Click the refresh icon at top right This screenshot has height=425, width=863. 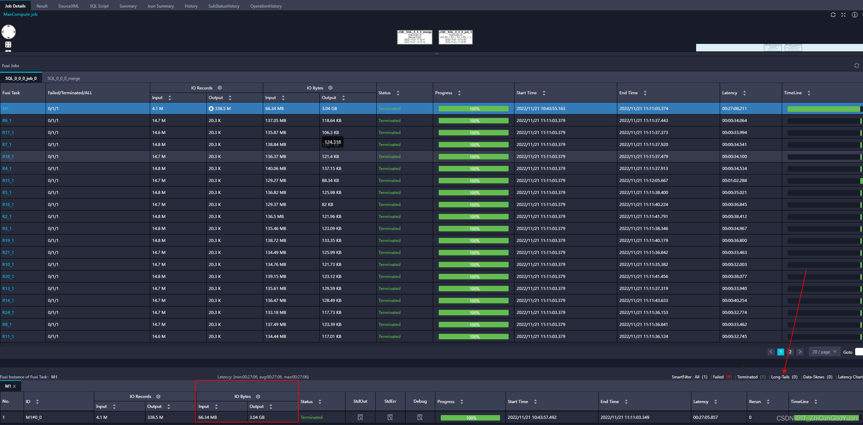point(833,15)
